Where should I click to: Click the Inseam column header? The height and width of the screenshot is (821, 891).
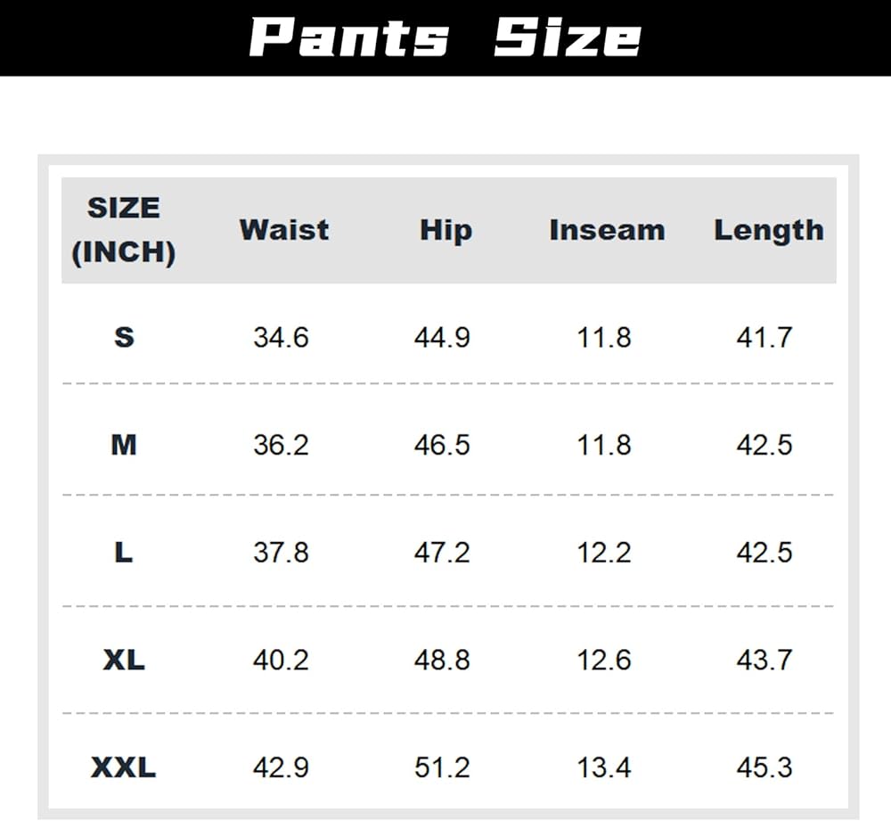click(607, 230)
